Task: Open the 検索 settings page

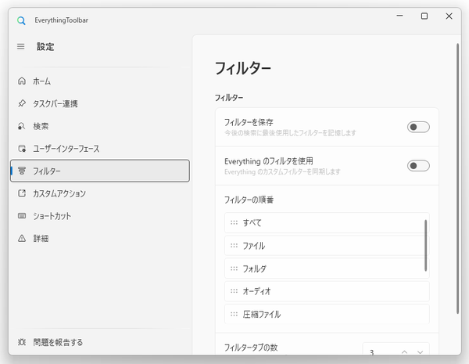Action: [100, 126]
